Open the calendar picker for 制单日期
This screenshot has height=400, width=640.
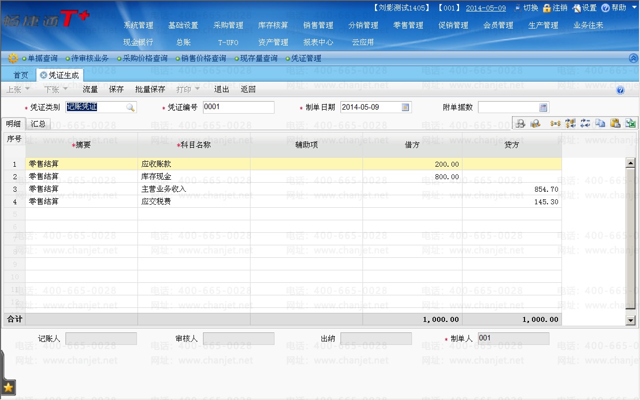click(405, 107)
